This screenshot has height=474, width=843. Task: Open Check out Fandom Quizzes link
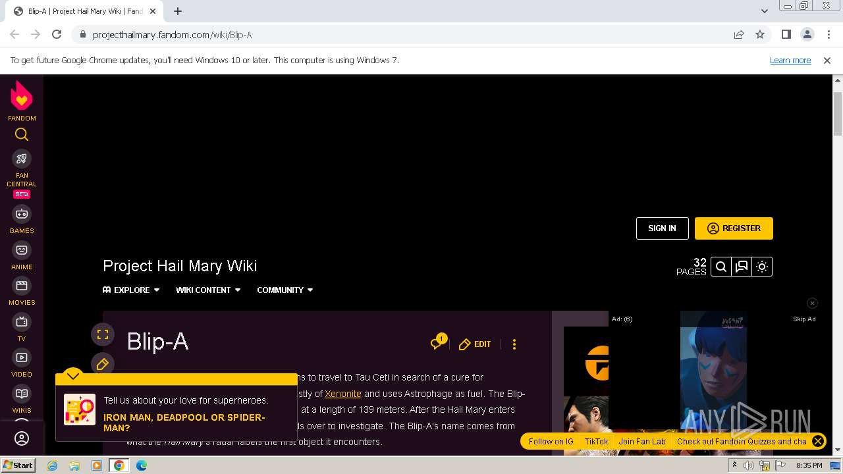tap(742, 442)
